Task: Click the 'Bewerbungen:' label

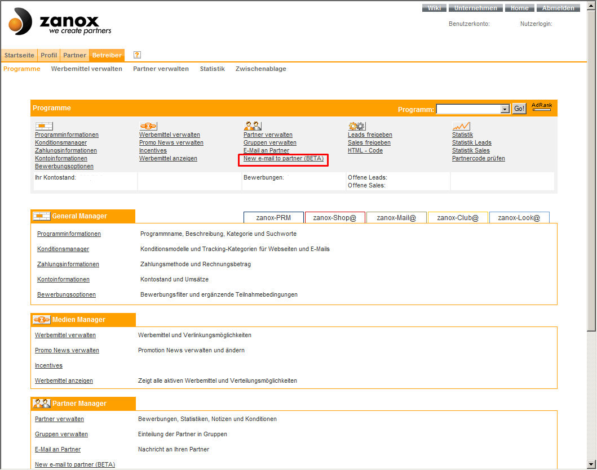Action: (264, 177)
